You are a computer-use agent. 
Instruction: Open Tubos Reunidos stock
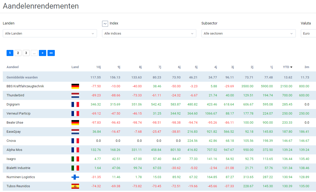click(18, 186)
